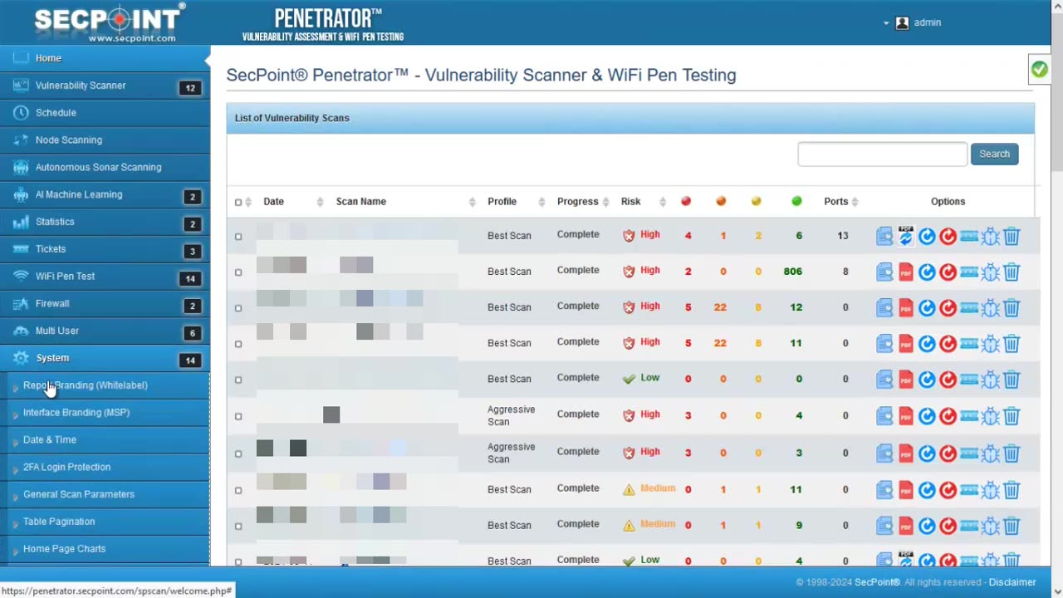Image resolution: width=1063 pixels, height=598 pixels.
Task: Open report view icon in zero-findings Low row
Action: point(884,380)
